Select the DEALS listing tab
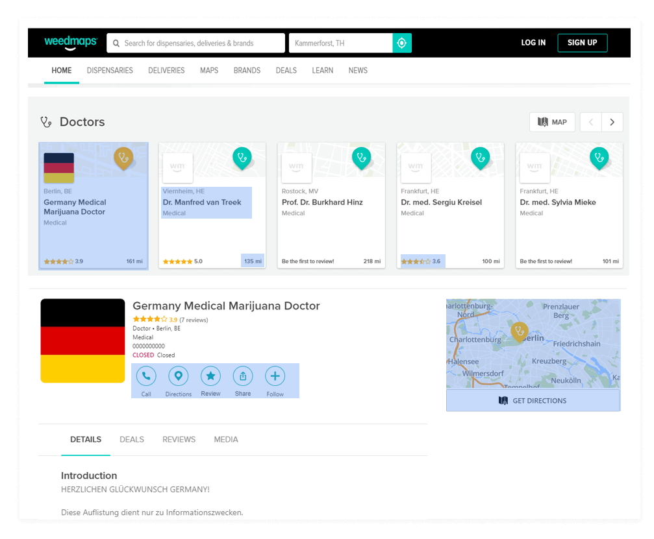 (x=132, y=440)
